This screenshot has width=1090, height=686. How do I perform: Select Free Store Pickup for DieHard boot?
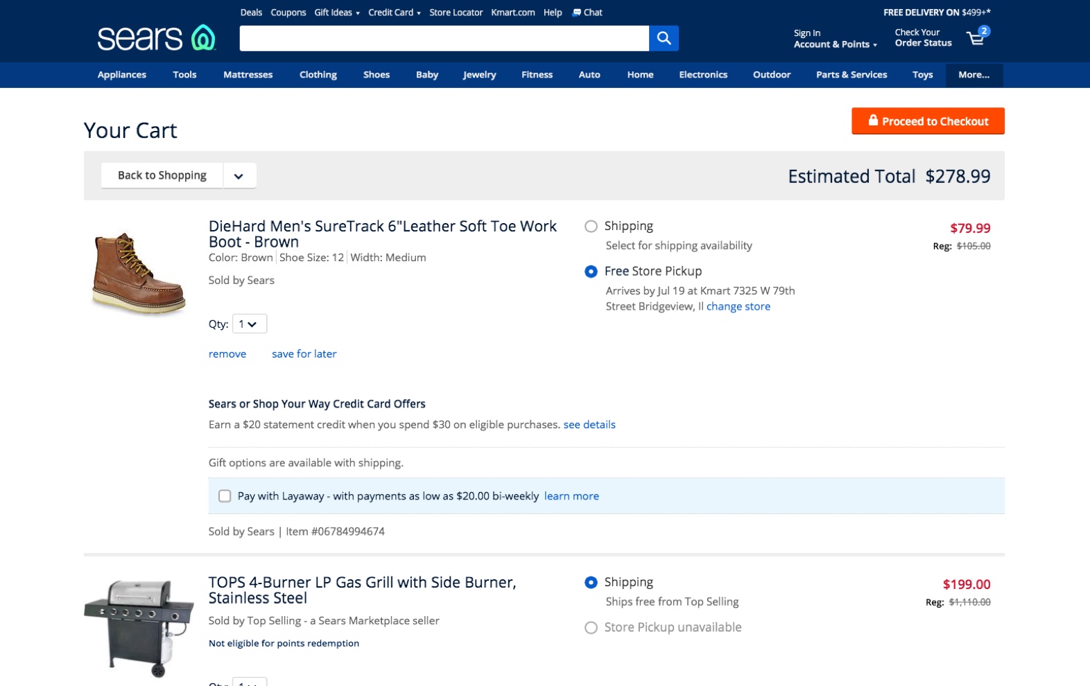591,272
